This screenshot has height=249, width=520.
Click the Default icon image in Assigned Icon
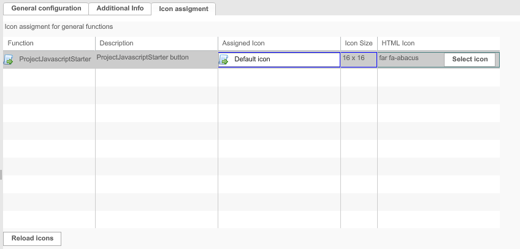(x=224, y=59)
